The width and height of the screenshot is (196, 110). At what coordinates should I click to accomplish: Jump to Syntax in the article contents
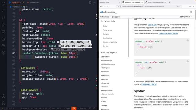pos(105,26)
